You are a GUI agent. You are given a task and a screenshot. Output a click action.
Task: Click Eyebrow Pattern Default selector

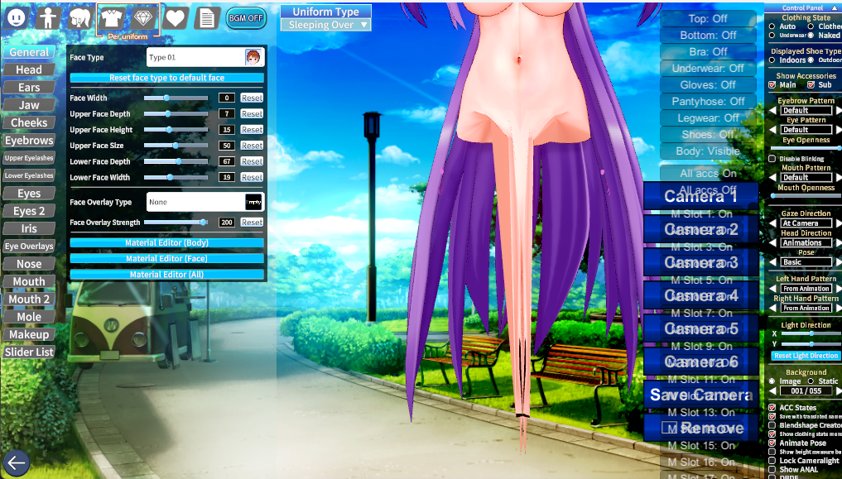coord(806,111)
